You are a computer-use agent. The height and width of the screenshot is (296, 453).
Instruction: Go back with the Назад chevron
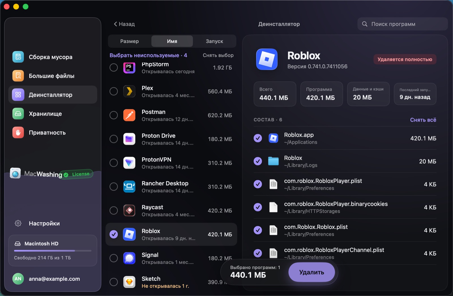click(116, 24)
